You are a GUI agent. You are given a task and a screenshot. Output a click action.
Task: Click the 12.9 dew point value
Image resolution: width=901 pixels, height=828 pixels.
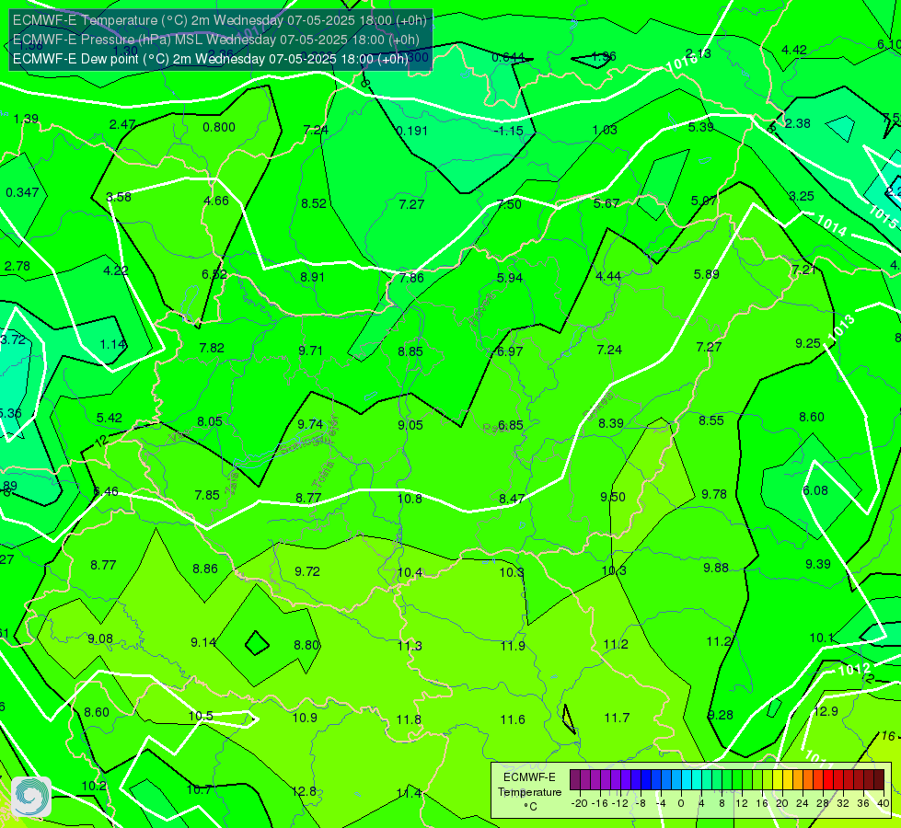pyautogui.click(x=826, y=712)
